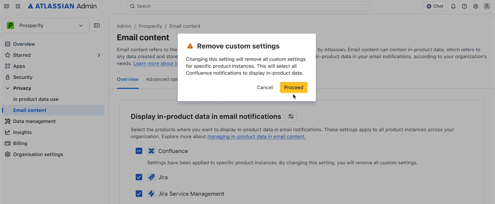Expand the Prosperify organisation dropdown

[46, 25]
